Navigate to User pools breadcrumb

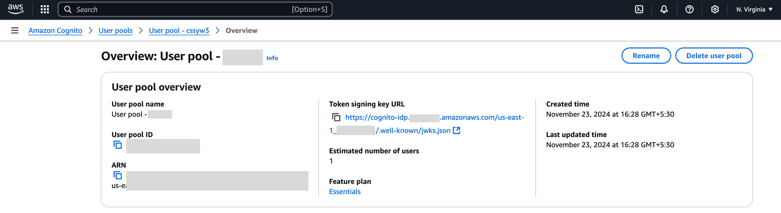(116, 30)
